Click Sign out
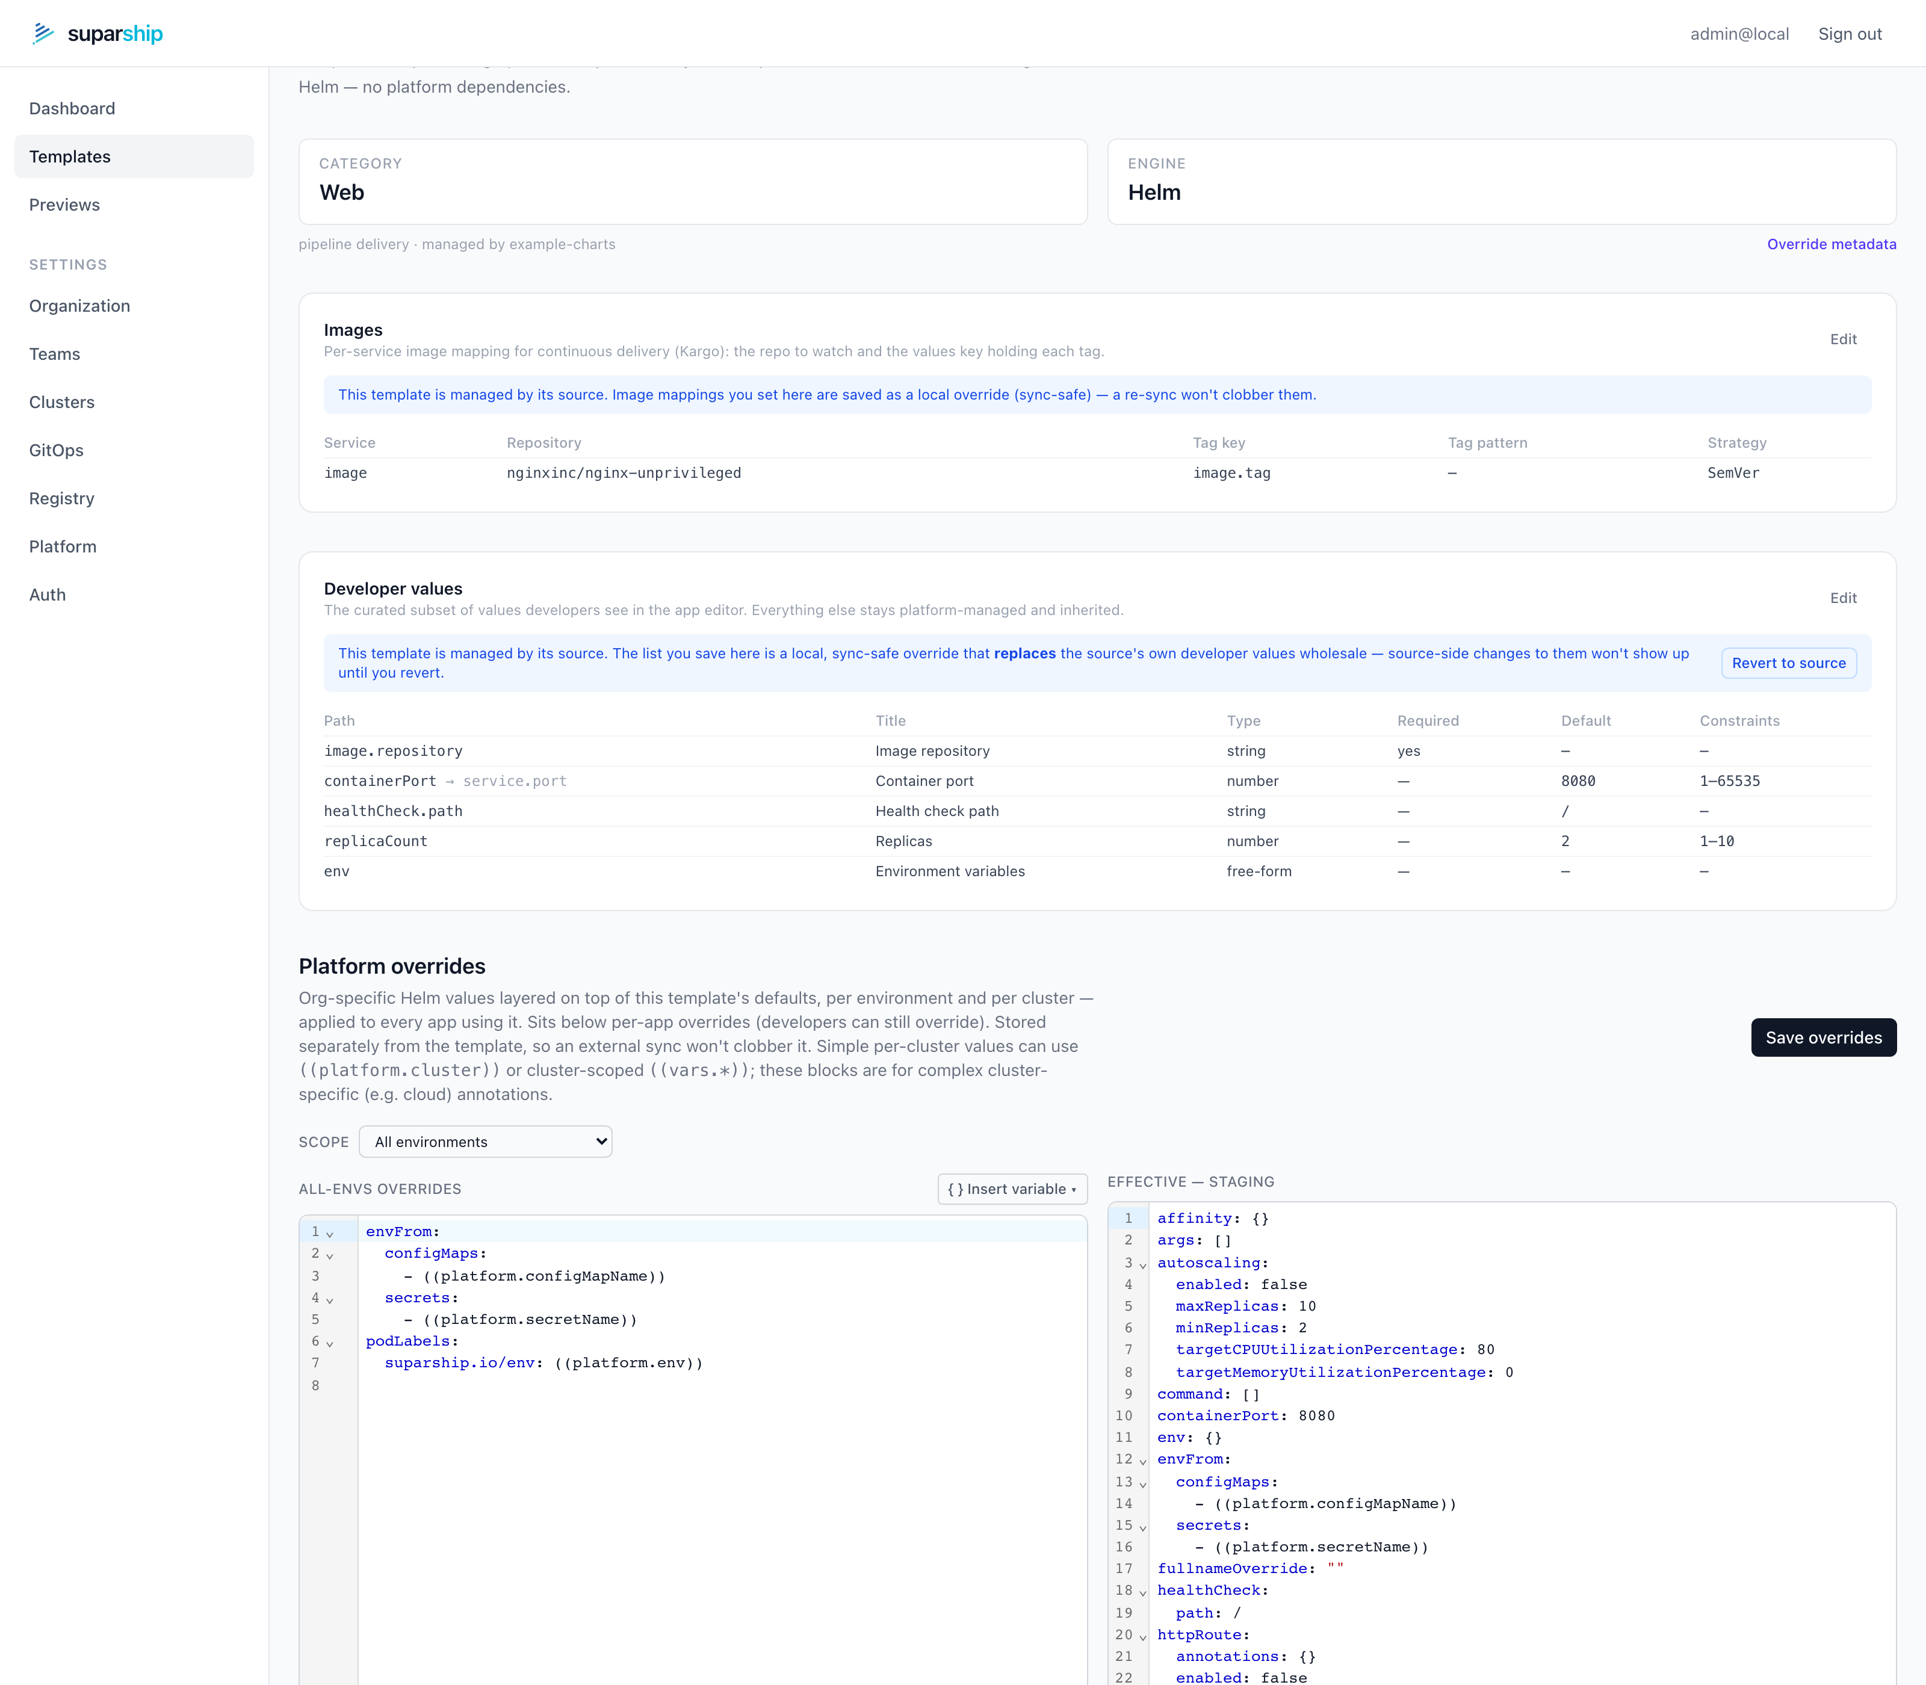 [x=1850, y=34]
